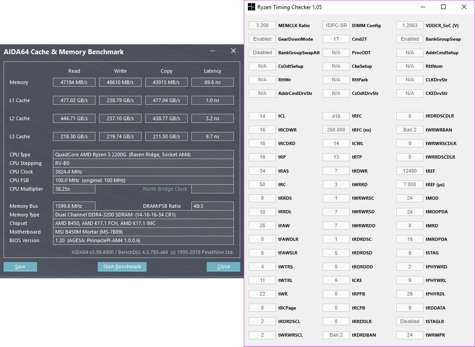Close the Ryzen Timing Checker window
Image resolution: width=475 pixels, height=347 pixels.
(464, 7)
